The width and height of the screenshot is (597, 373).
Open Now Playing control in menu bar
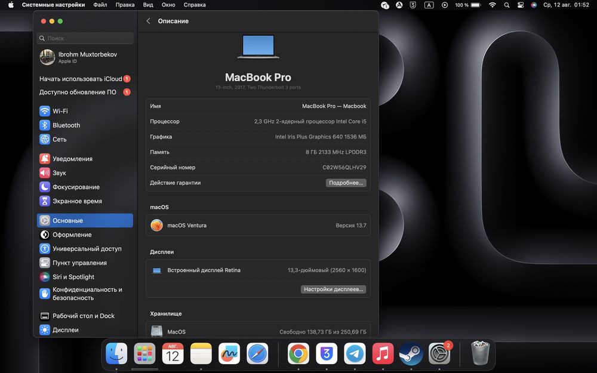tap(445, 5)
